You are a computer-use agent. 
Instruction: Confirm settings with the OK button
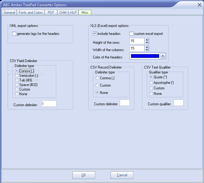coord(84,175)
